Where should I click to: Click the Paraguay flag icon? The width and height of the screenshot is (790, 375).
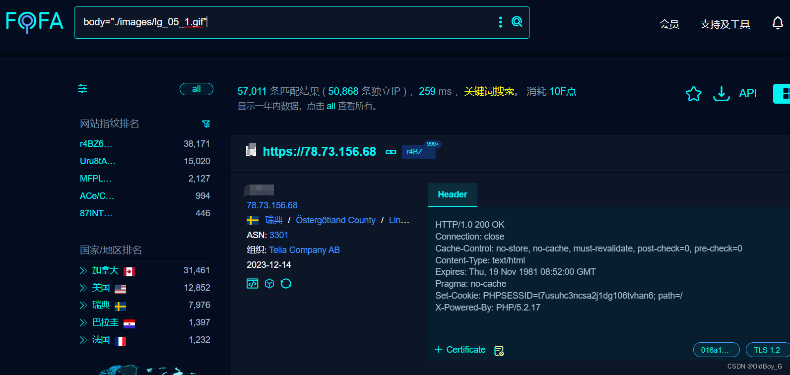pyautogui.click(x=129, y=323)
